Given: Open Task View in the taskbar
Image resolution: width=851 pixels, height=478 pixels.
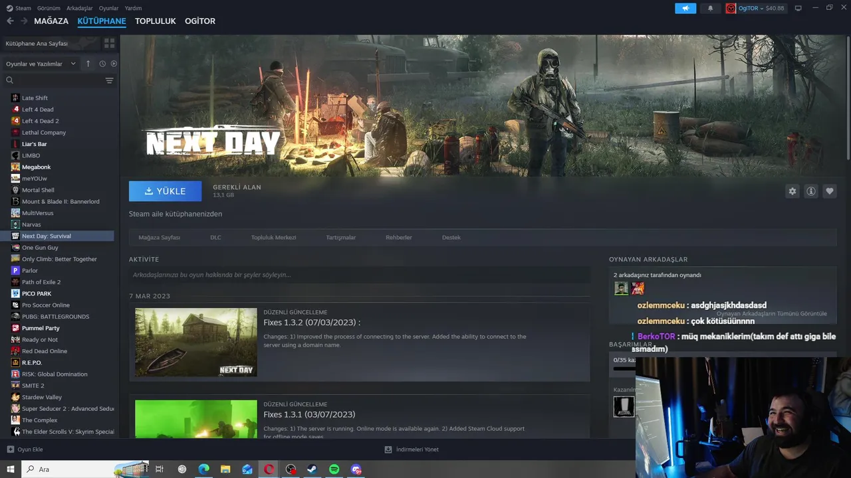Looking at the screenshot, I should 160,469.
